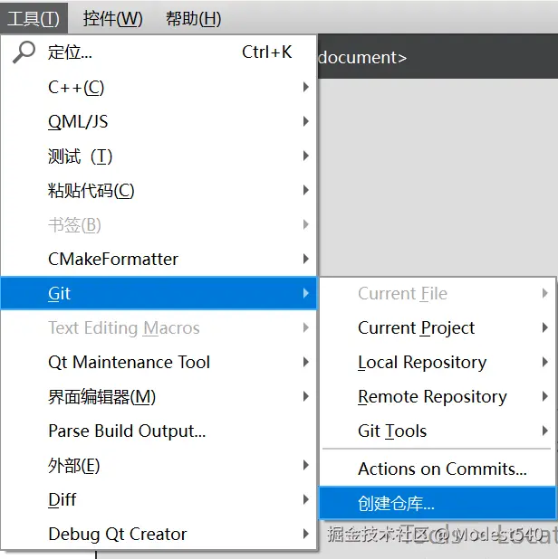The height and width of the screenshot is (559, 558).
Task: Expand the QML/JS submenu arrow
Action: point(306,122)
